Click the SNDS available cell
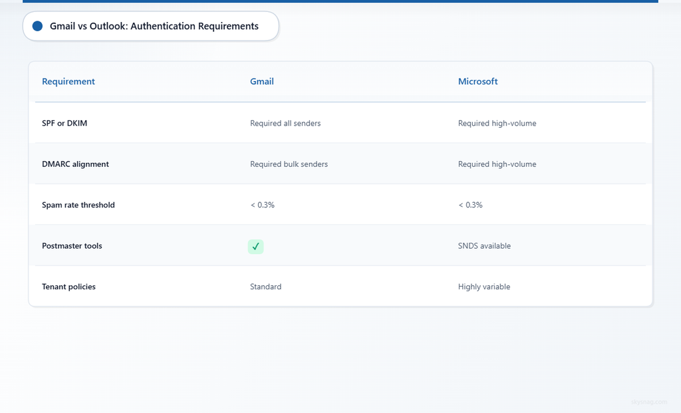This screenshot has height=413, width=681. pos(484,246)
